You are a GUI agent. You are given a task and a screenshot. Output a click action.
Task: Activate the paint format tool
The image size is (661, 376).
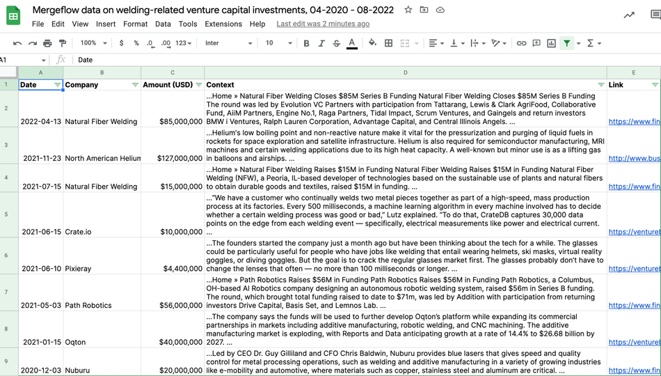[x=63, y=43]
